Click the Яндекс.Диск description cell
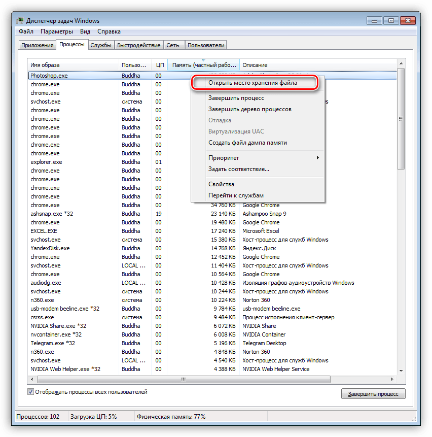The image size is (432, 437). click(x=259, y=248)
